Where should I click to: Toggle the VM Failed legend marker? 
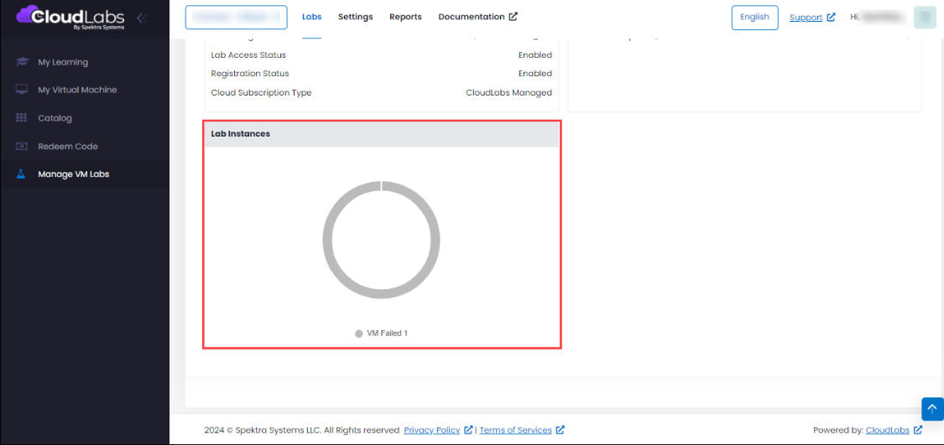(x=359, y=334)
